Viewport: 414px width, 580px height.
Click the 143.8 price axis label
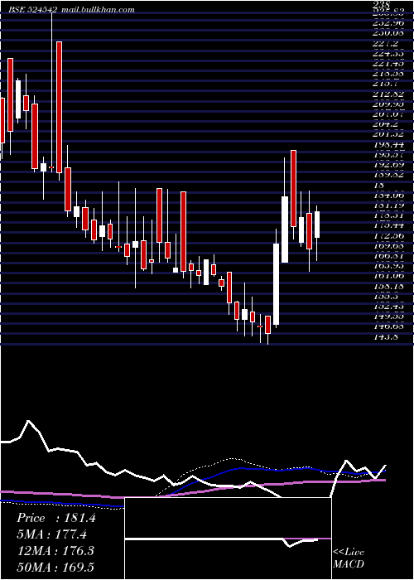coord(385,337)
